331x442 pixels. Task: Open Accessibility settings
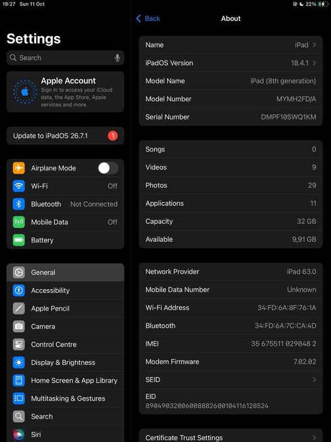click(66, 290)
